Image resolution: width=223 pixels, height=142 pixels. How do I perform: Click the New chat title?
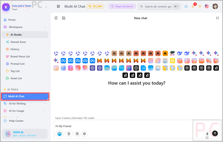click(x=140, y=18)
